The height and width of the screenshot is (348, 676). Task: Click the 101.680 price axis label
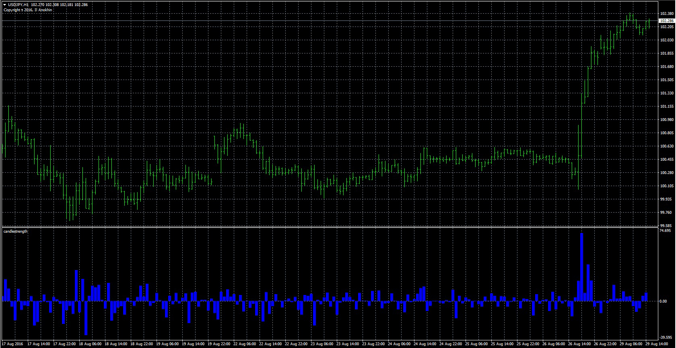(x=667, y=67)
